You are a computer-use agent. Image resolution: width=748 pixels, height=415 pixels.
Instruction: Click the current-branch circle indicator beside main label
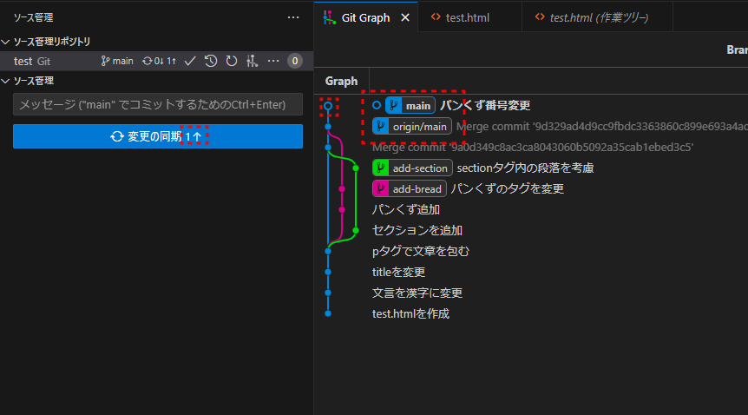coord(377,106)
